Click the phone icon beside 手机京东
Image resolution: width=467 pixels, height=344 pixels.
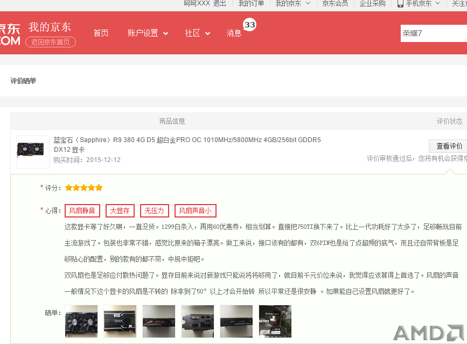click(x=400, y=3)
